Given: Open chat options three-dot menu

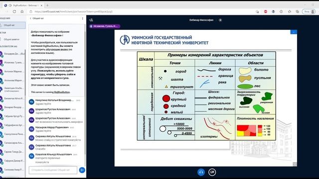Looking at the screenshot, I should (83, 18).
